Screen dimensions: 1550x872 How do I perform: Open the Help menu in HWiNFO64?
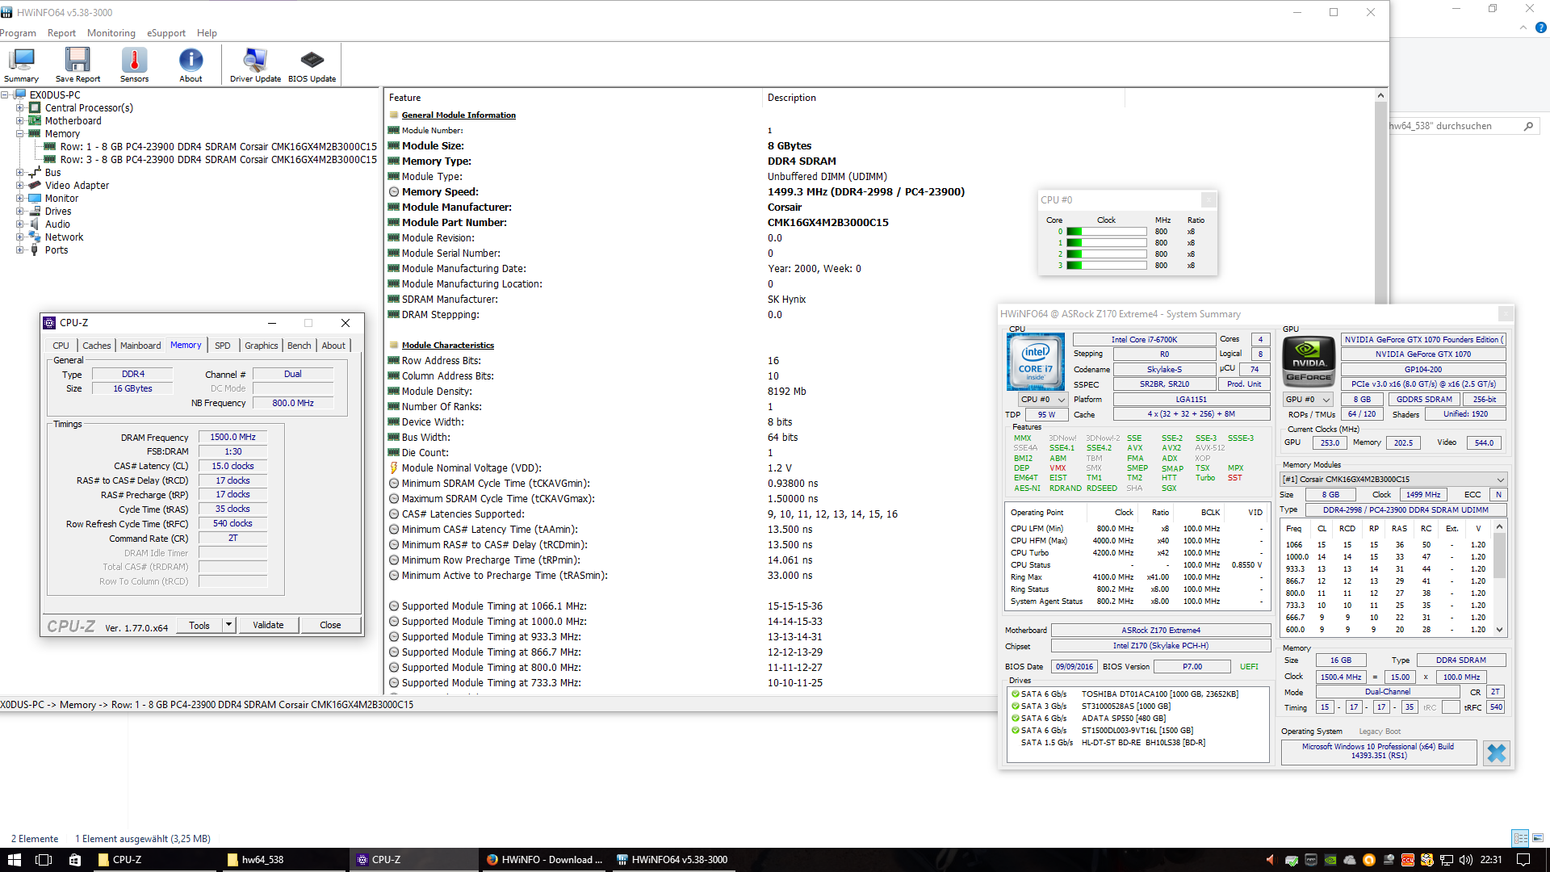207,33
